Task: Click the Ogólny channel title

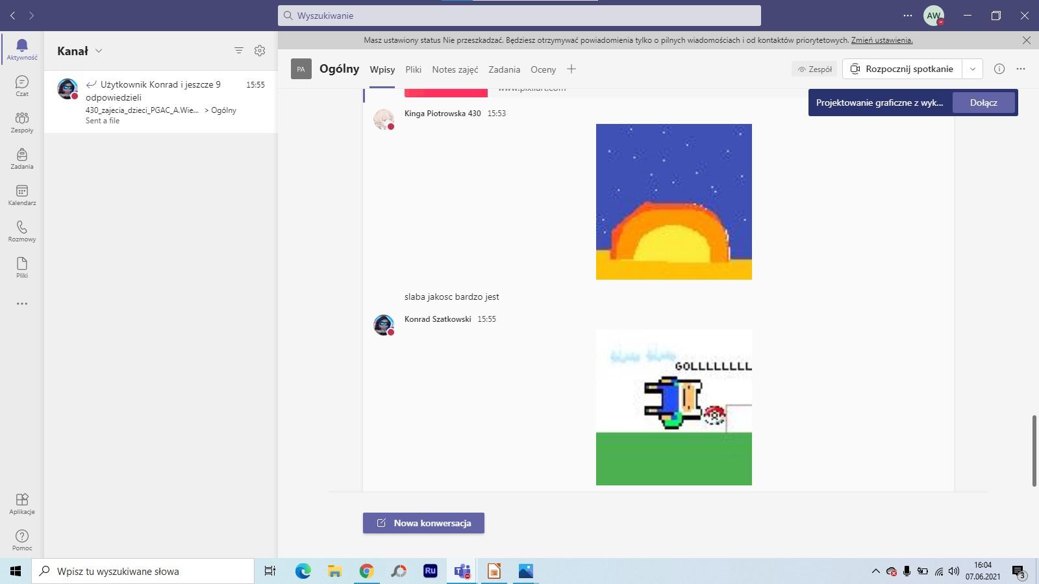Action: [x=339, y=69]
